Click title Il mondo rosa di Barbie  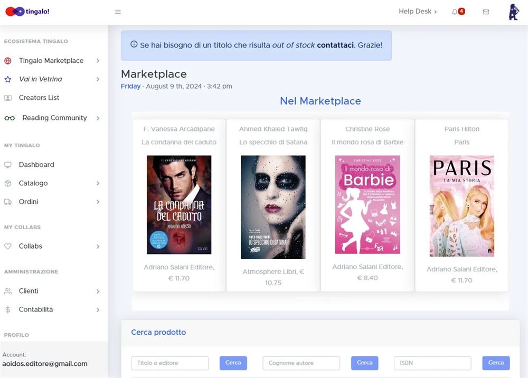coord(367,142)
